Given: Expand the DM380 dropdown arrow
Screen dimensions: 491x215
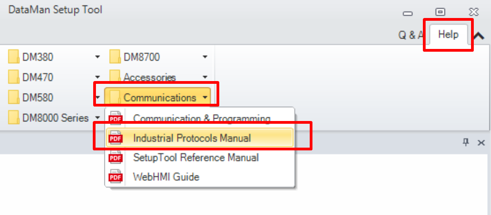Looking at the screenshot, I should (97, 57).
